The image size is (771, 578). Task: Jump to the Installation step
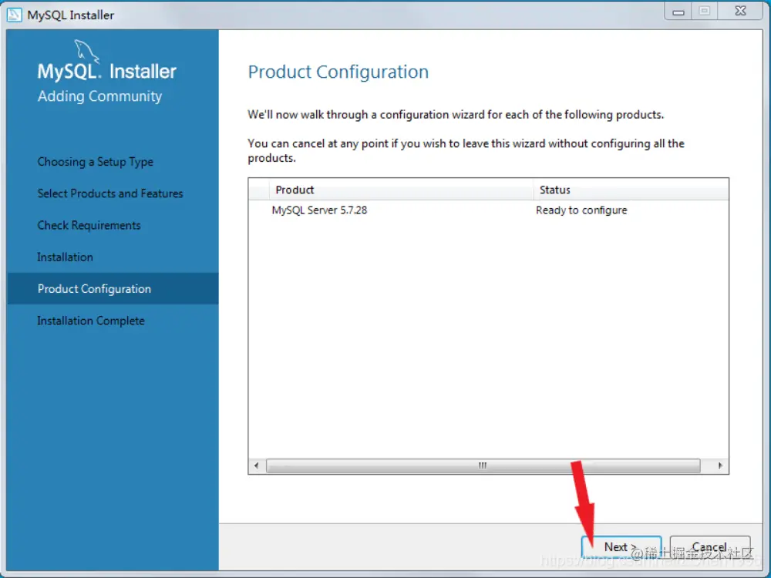65,257
